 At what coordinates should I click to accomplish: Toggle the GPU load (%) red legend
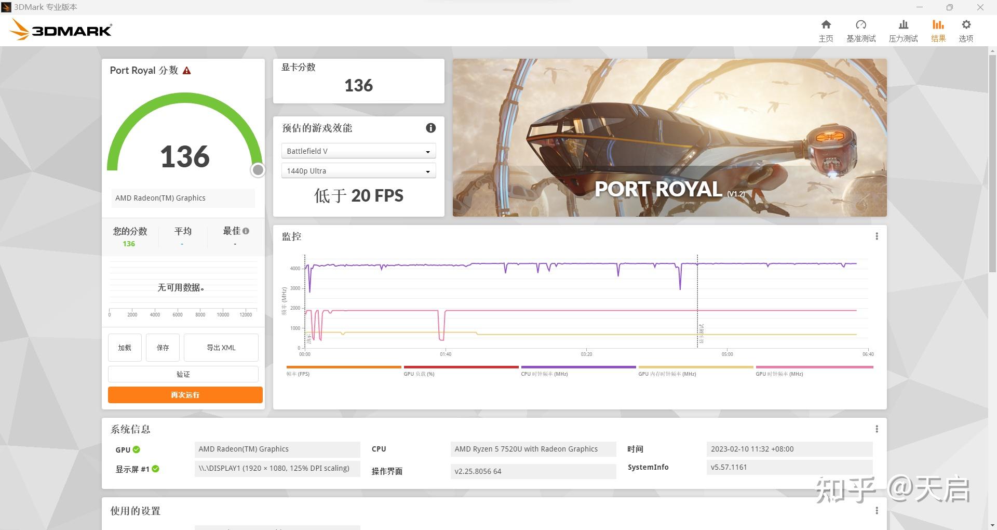coord(461,367)
